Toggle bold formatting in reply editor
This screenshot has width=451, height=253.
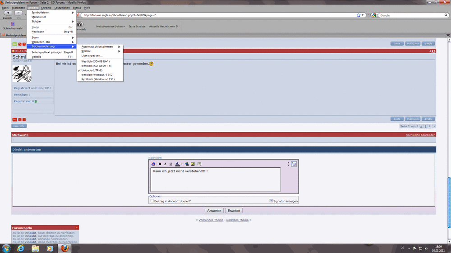tap(160, 164)
